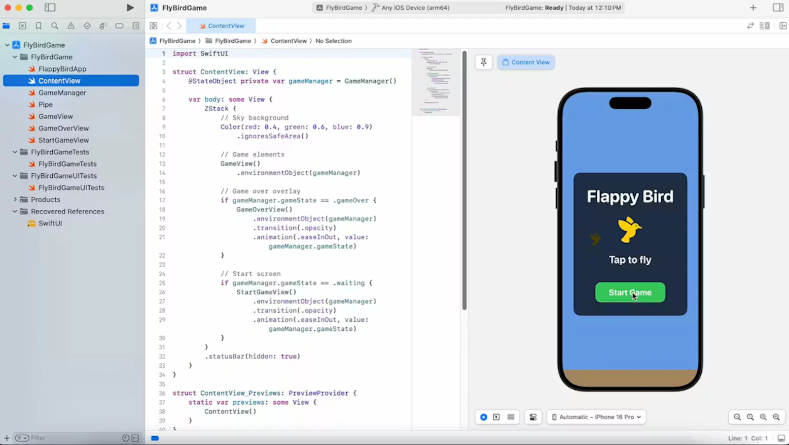This screenshot has height=445, width=789.
Task: Open the GameView file
Action: tap(56, 116)
